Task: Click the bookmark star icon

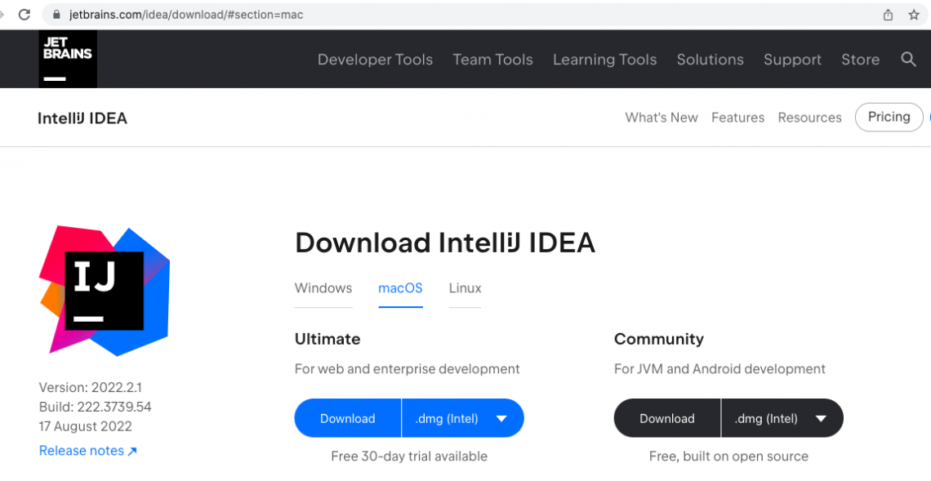Action: point(914,14)
